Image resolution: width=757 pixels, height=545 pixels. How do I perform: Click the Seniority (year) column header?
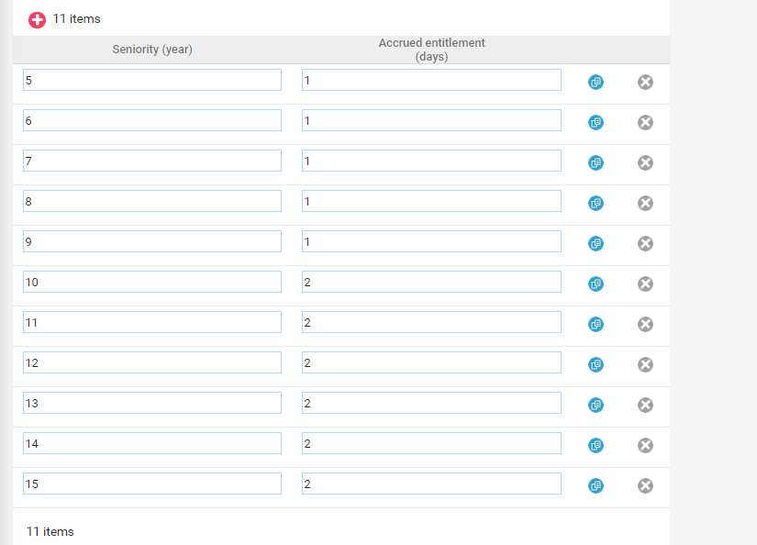coord(152,50)
